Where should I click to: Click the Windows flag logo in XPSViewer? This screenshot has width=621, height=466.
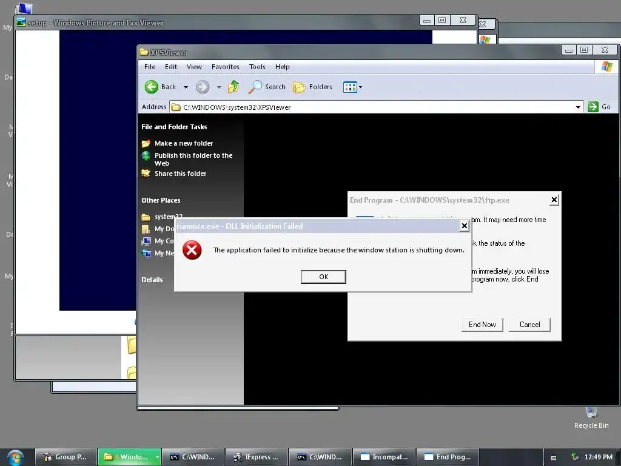coord(606,67)
